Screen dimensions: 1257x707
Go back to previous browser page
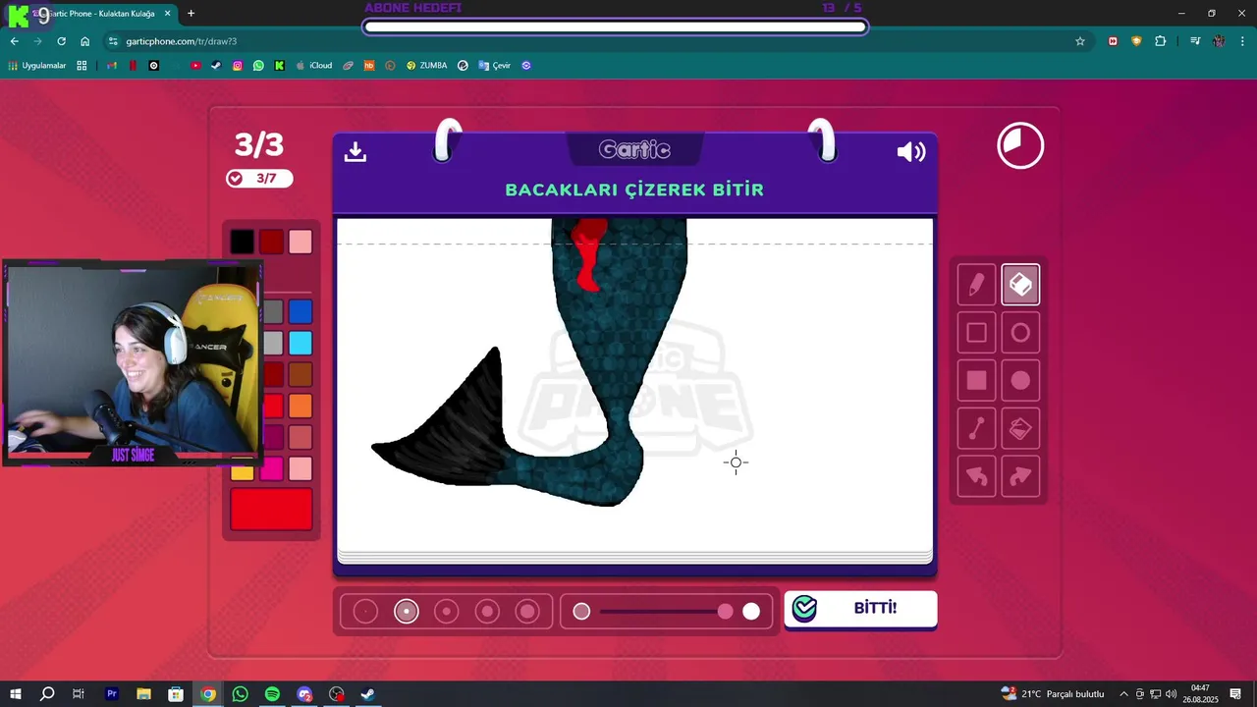14,41
